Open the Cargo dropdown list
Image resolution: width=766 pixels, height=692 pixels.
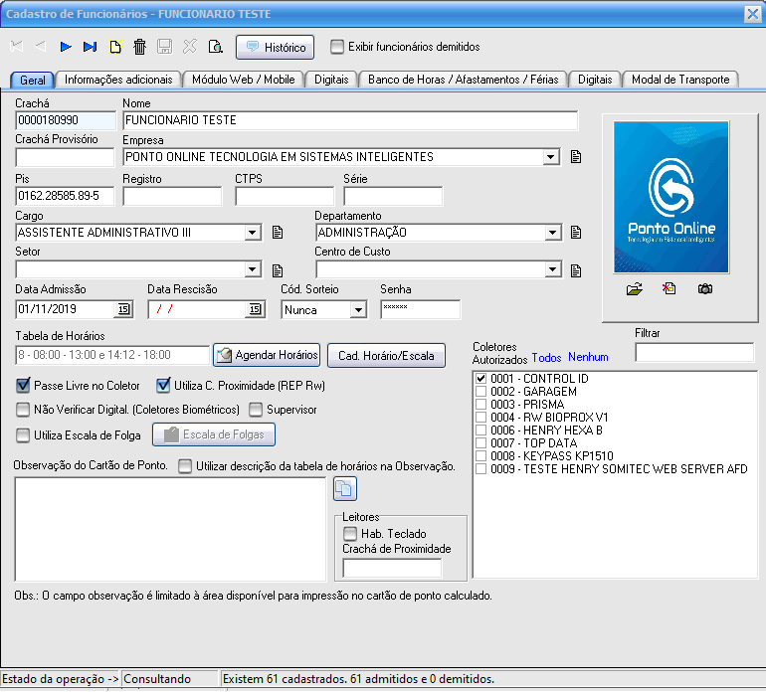coord(253,233)
